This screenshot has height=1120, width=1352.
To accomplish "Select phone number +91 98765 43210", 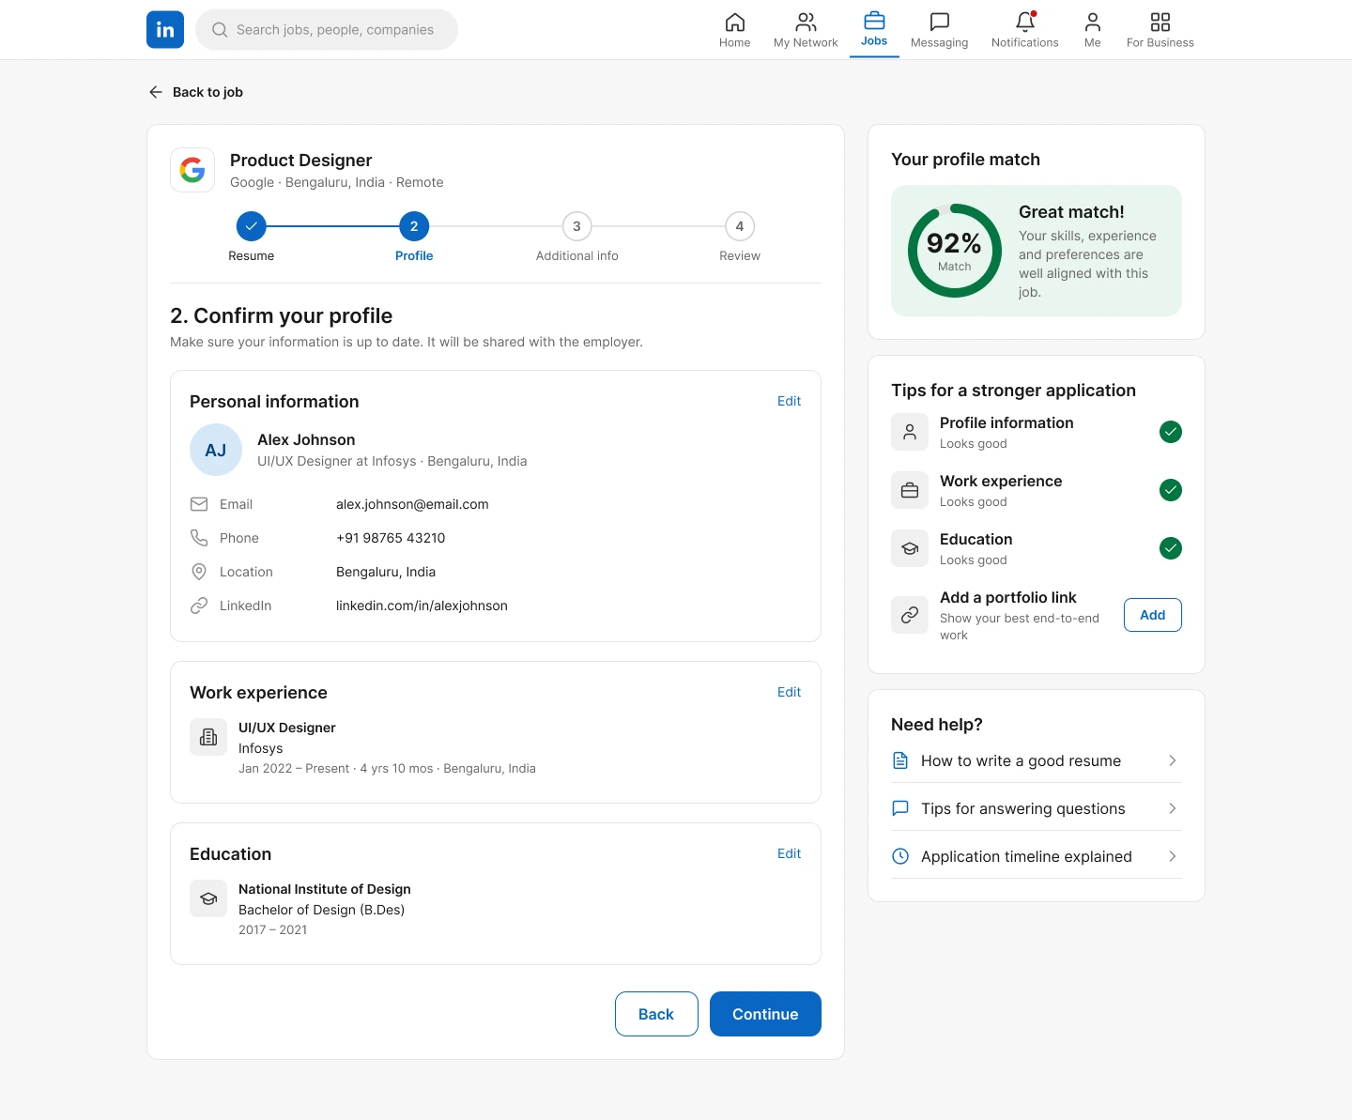I will coord(391,538).
